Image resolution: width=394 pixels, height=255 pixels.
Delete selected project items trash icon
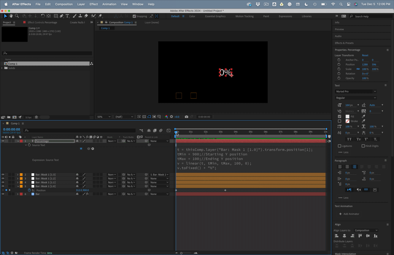(x=36, y=117)
